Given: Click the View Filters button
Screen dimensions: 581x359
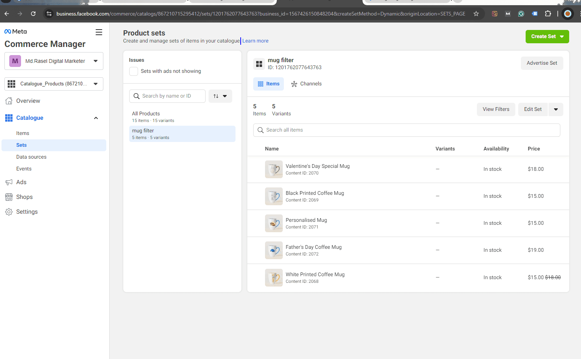Looking at the screenshot, I should [x=496, y=109].
